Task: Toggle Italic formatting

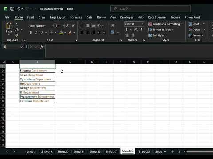Action: pos(36,33)
